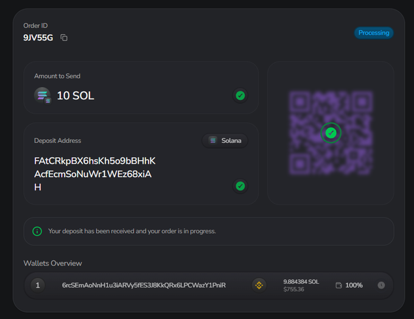Click the Binance chain icon in wallet row
Screen dimensions: 414x319
click(x=259, y=285)
